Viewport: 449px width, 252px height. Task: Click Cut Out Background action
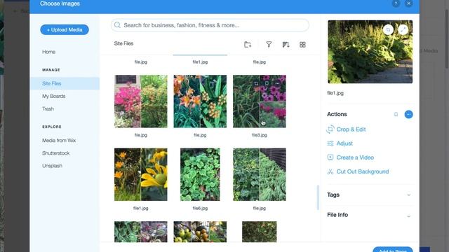(x=363, y=171)
